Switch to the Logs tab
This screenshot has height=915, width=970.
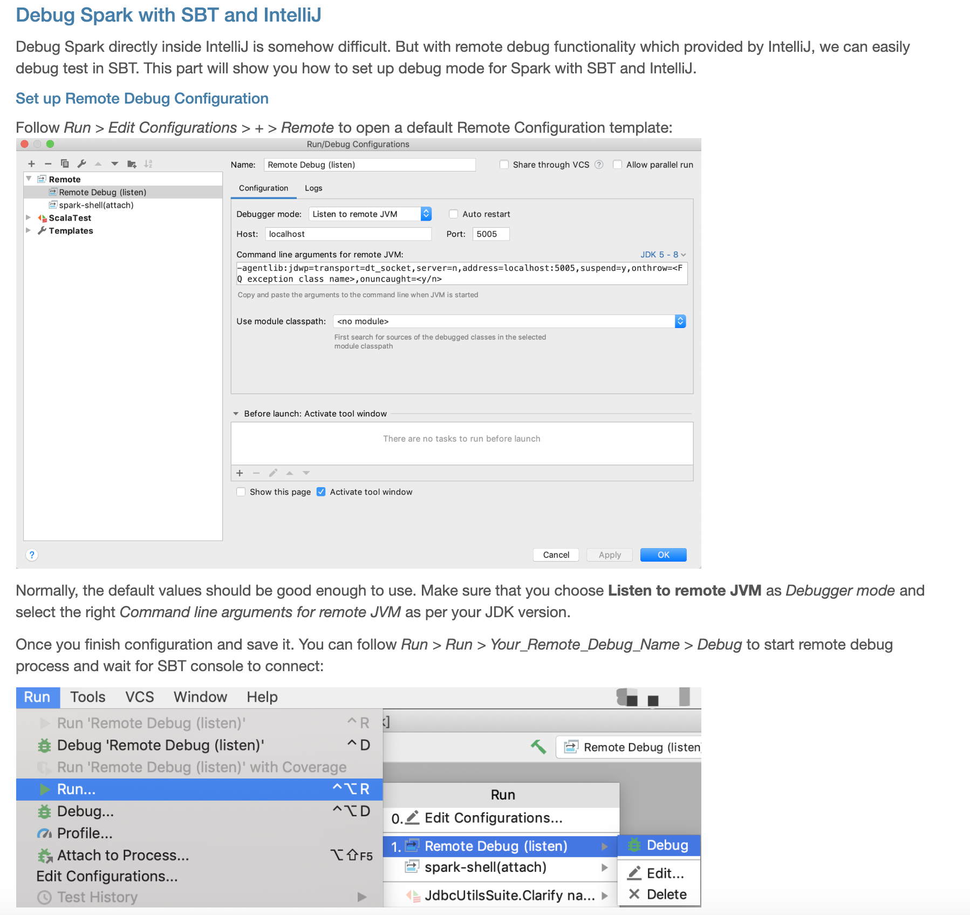click(x=313, y=188)
